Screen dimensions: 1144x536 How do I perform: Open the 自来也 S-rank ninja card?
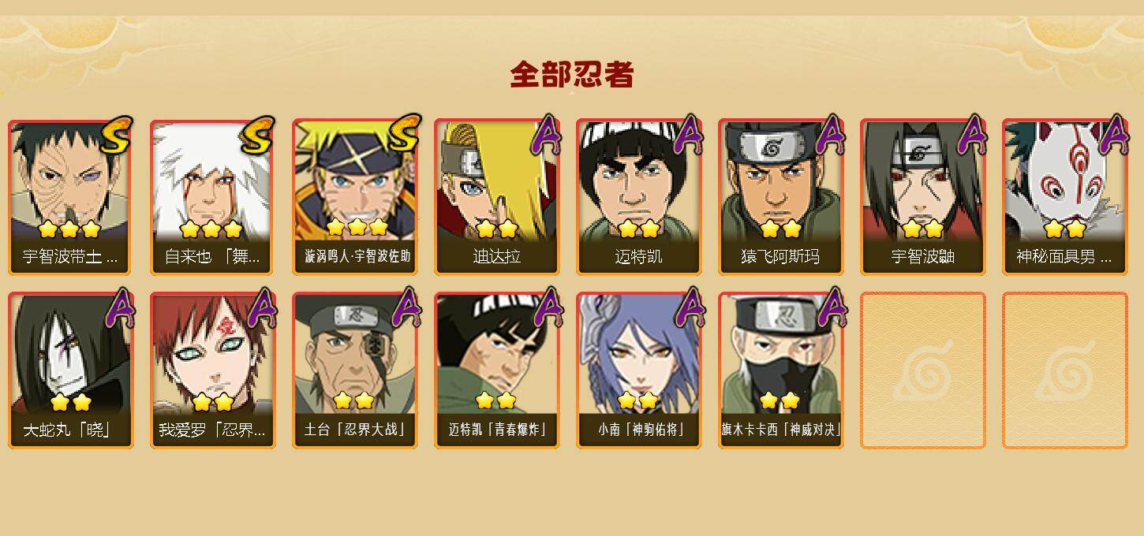tap(213, 197)
